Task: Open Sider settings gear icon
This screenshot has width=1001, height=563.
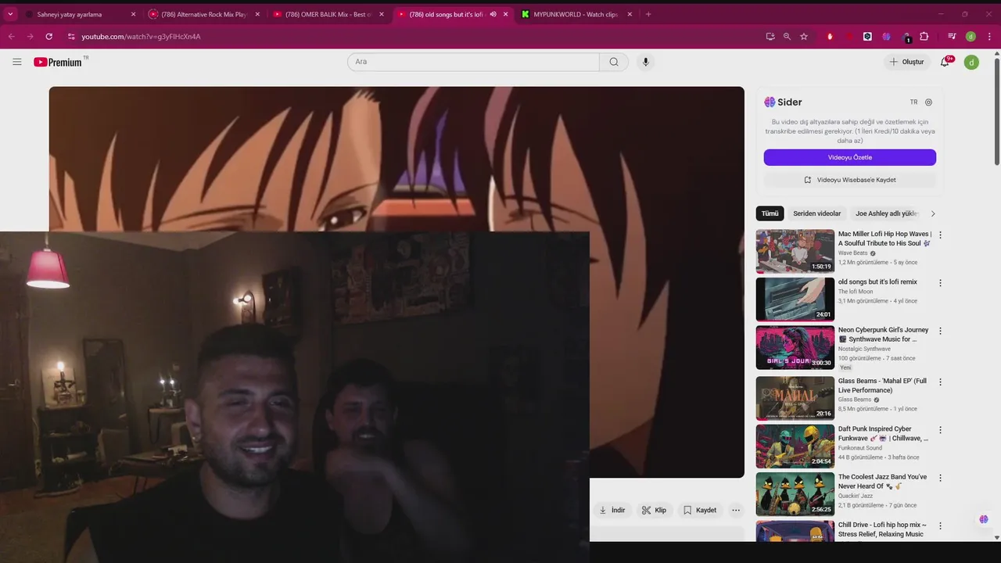Action: (x=928, y=102)
